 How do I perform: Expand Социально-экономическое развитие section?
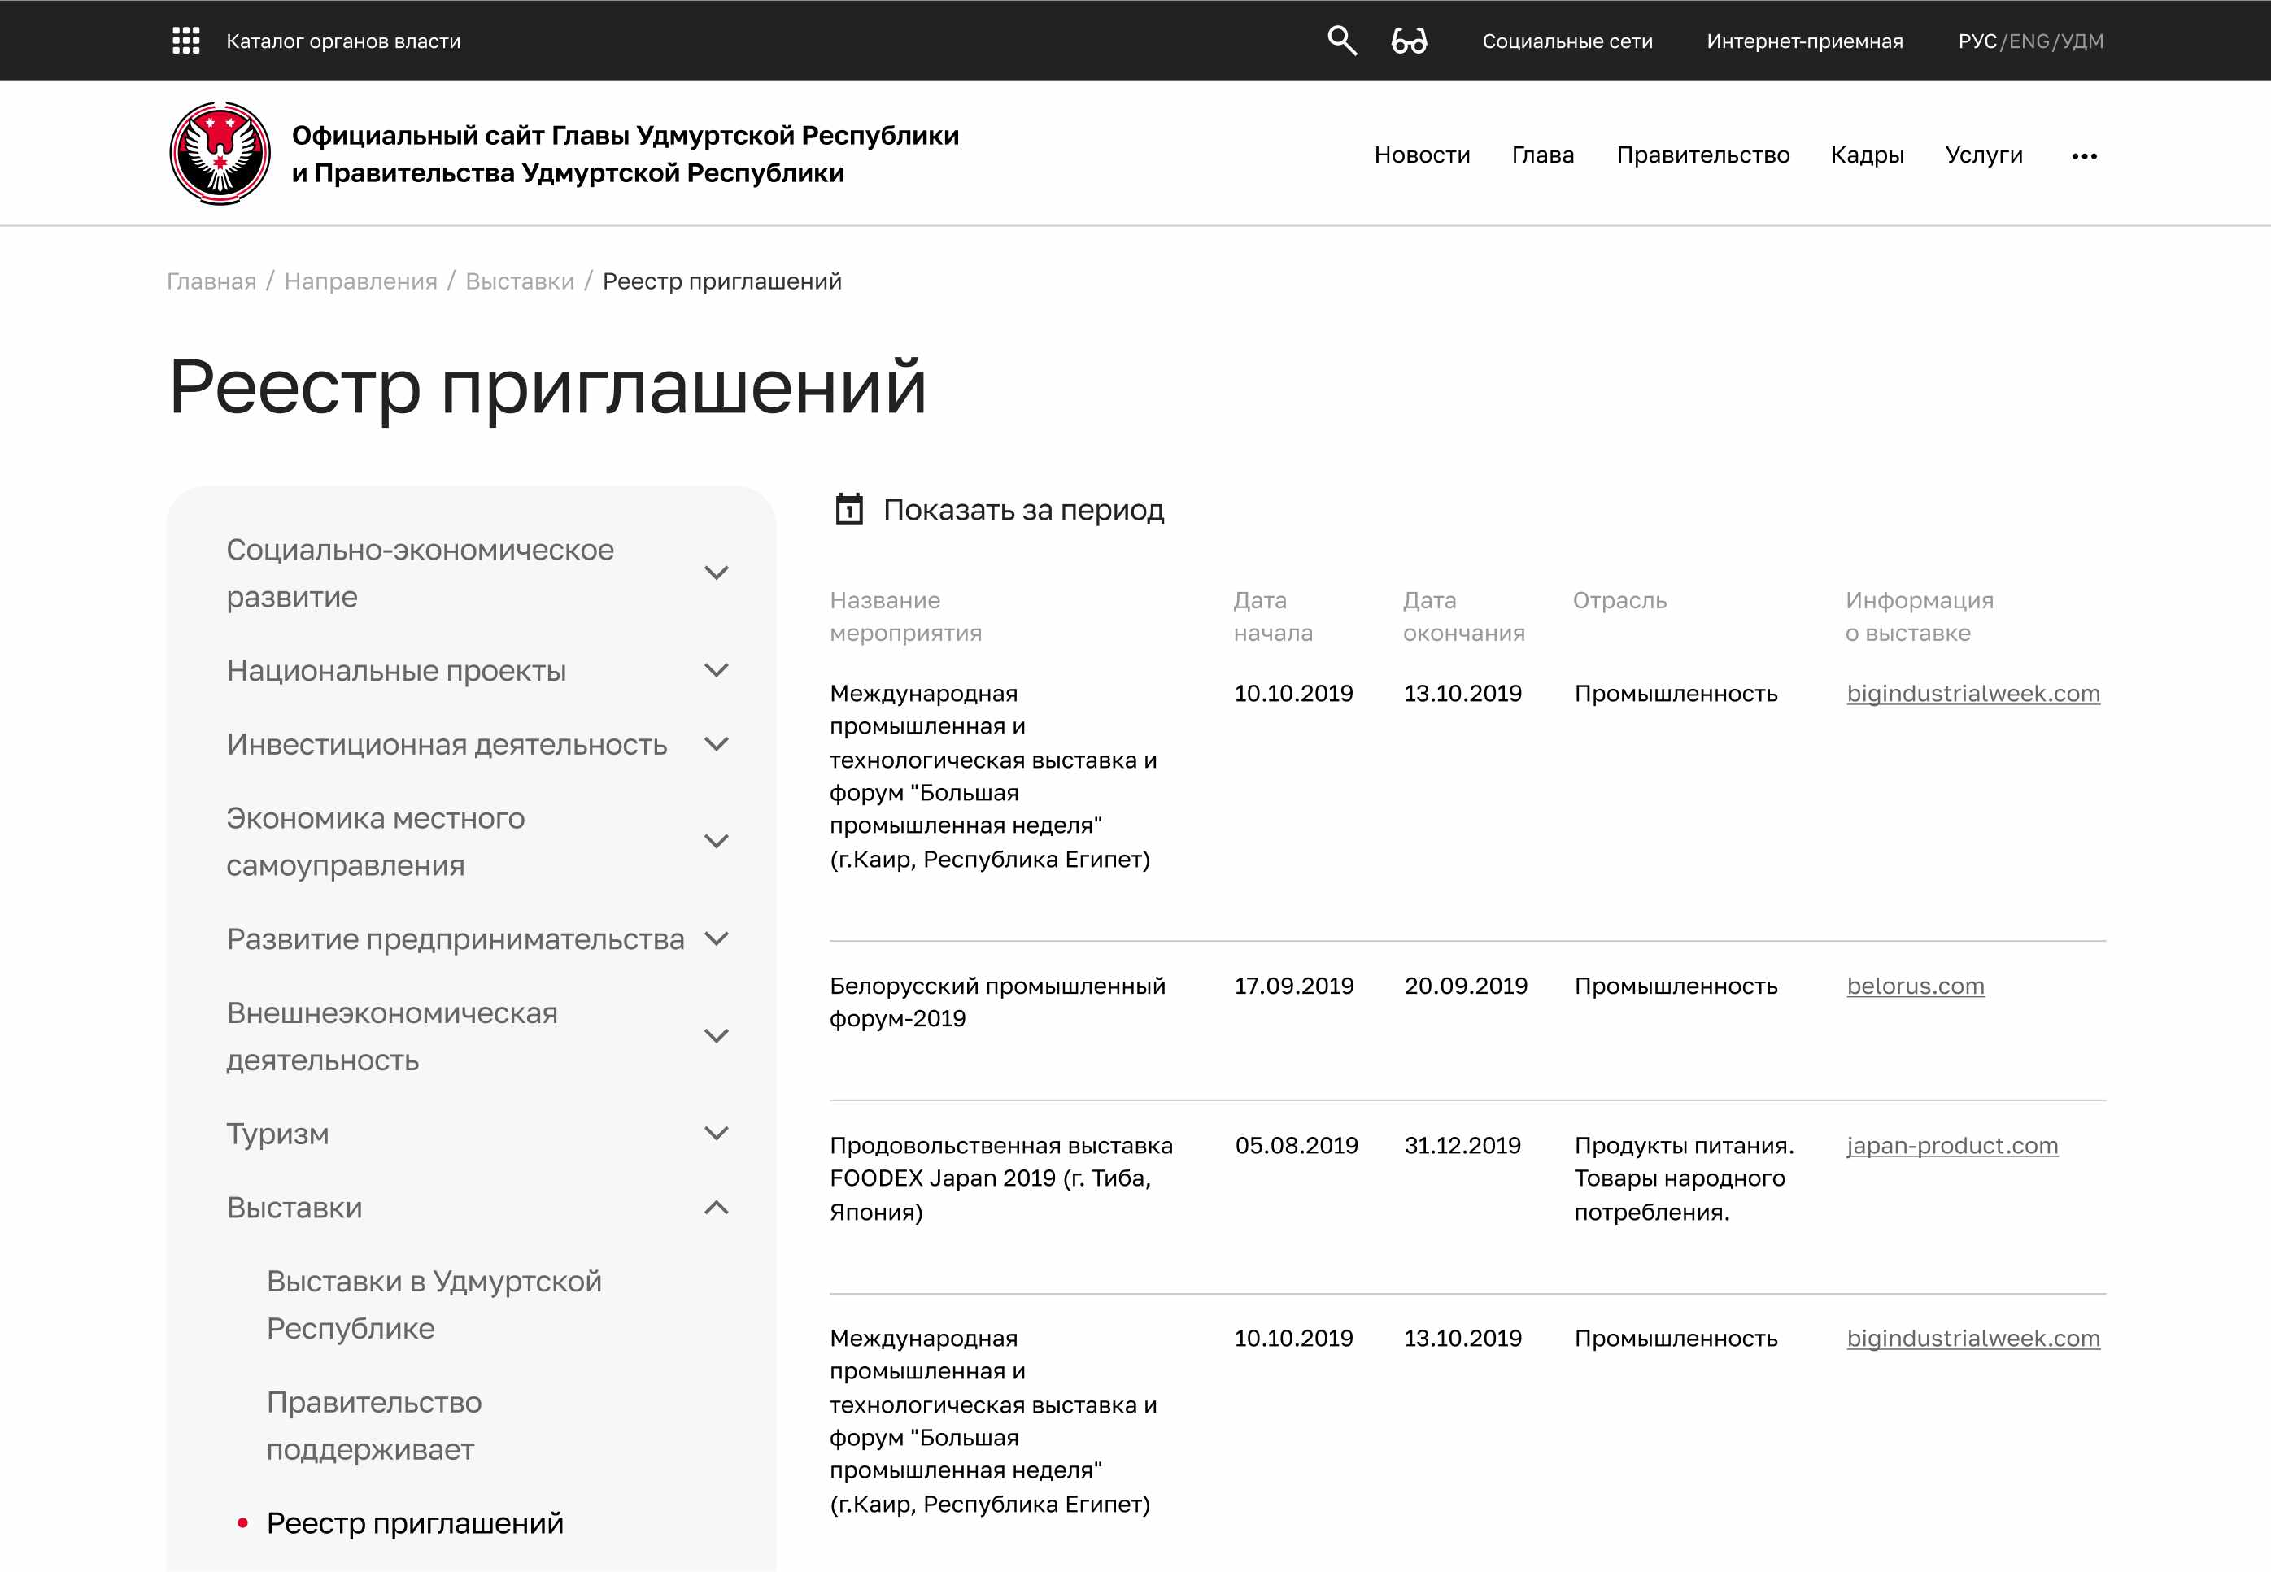[x=717, y=573]
